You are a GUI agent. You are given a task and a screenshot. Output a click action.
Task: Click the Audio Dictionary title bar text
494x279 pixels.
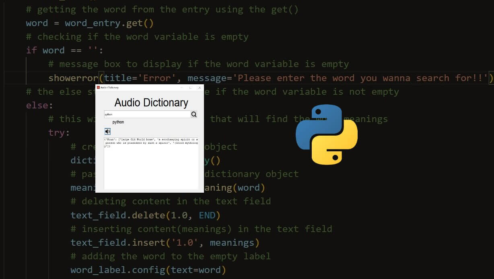[x=110, y=88]
